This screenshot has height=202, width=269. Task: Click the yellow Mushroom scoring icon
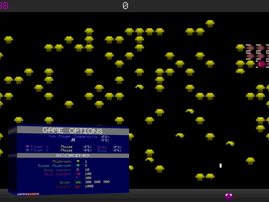(x=78, y=161)
